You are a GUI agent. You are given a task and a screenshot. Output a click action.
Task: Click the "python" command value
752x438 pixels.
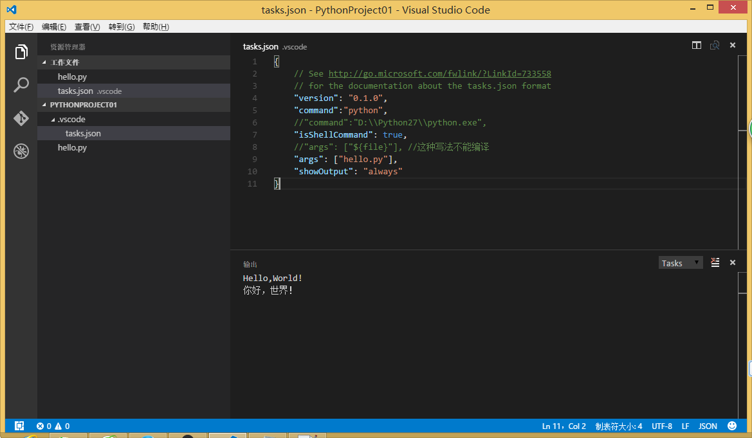[x=363, y=111]
